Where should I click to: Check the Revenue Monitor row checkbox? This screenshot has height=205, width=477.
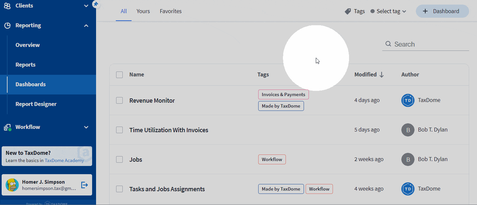coord(119,100)
